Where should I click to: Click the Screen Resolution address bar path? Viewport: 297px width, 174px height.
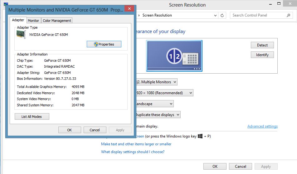(x=157, y=15)
